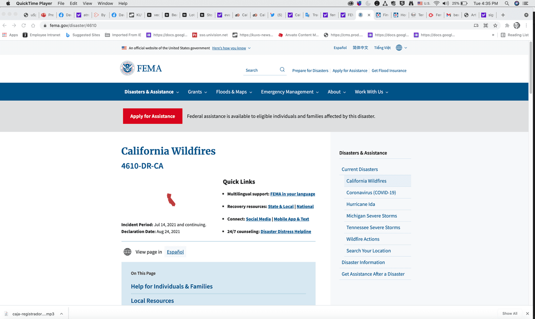Reload the page with the refresh icon
Viewport: 535px width, 319px height.
tap(24, 25)
